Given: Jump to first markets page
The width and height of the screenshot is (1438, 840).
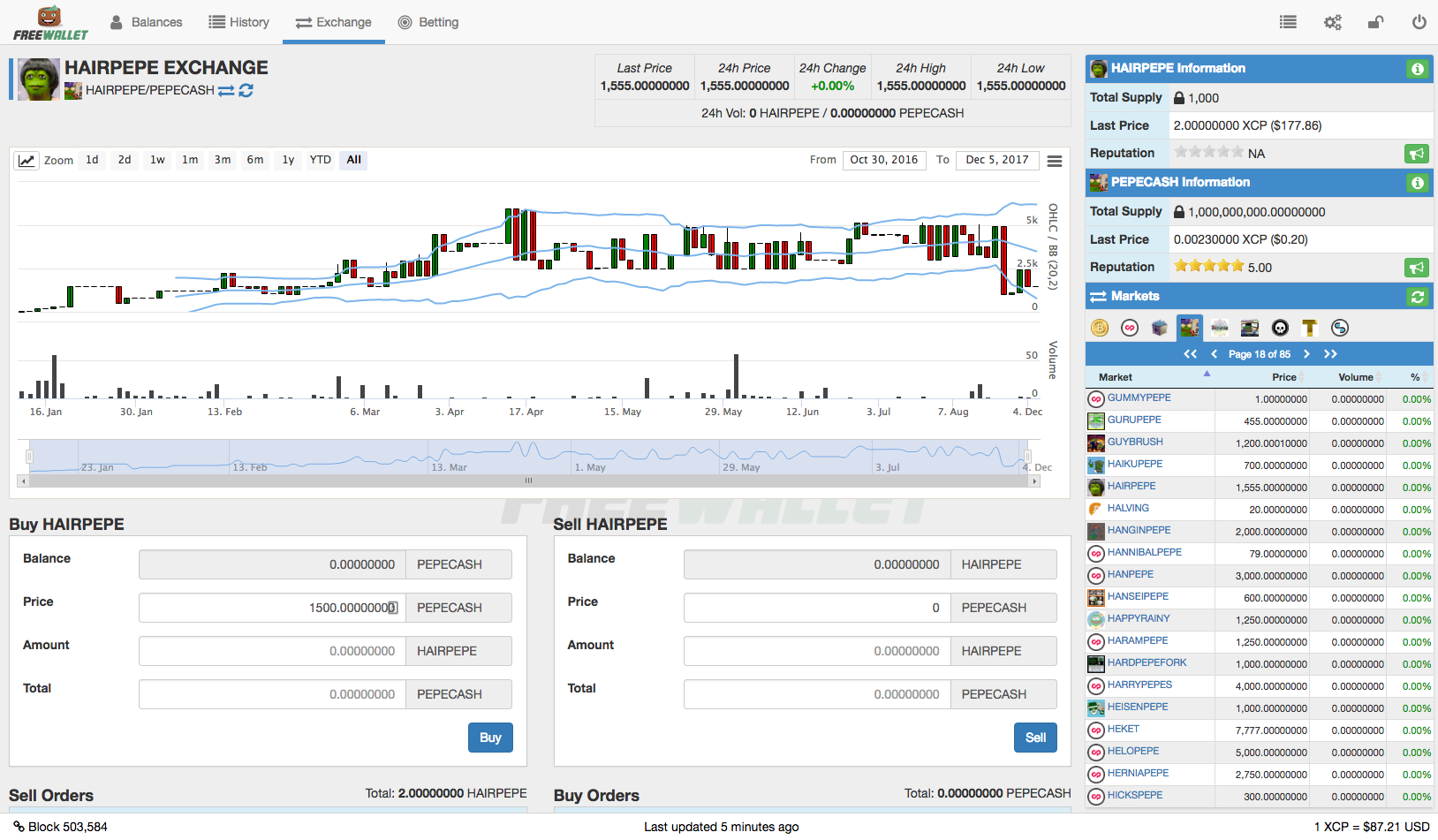Looking at the screenshot, I should pyautogui.click(x=1191, y=354).
